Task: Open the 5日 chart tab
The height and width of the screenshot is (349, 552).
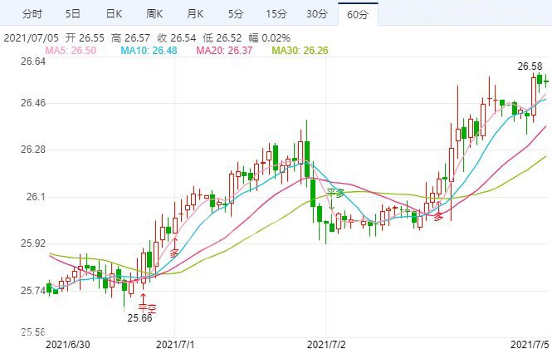Action: coord(73,14)
